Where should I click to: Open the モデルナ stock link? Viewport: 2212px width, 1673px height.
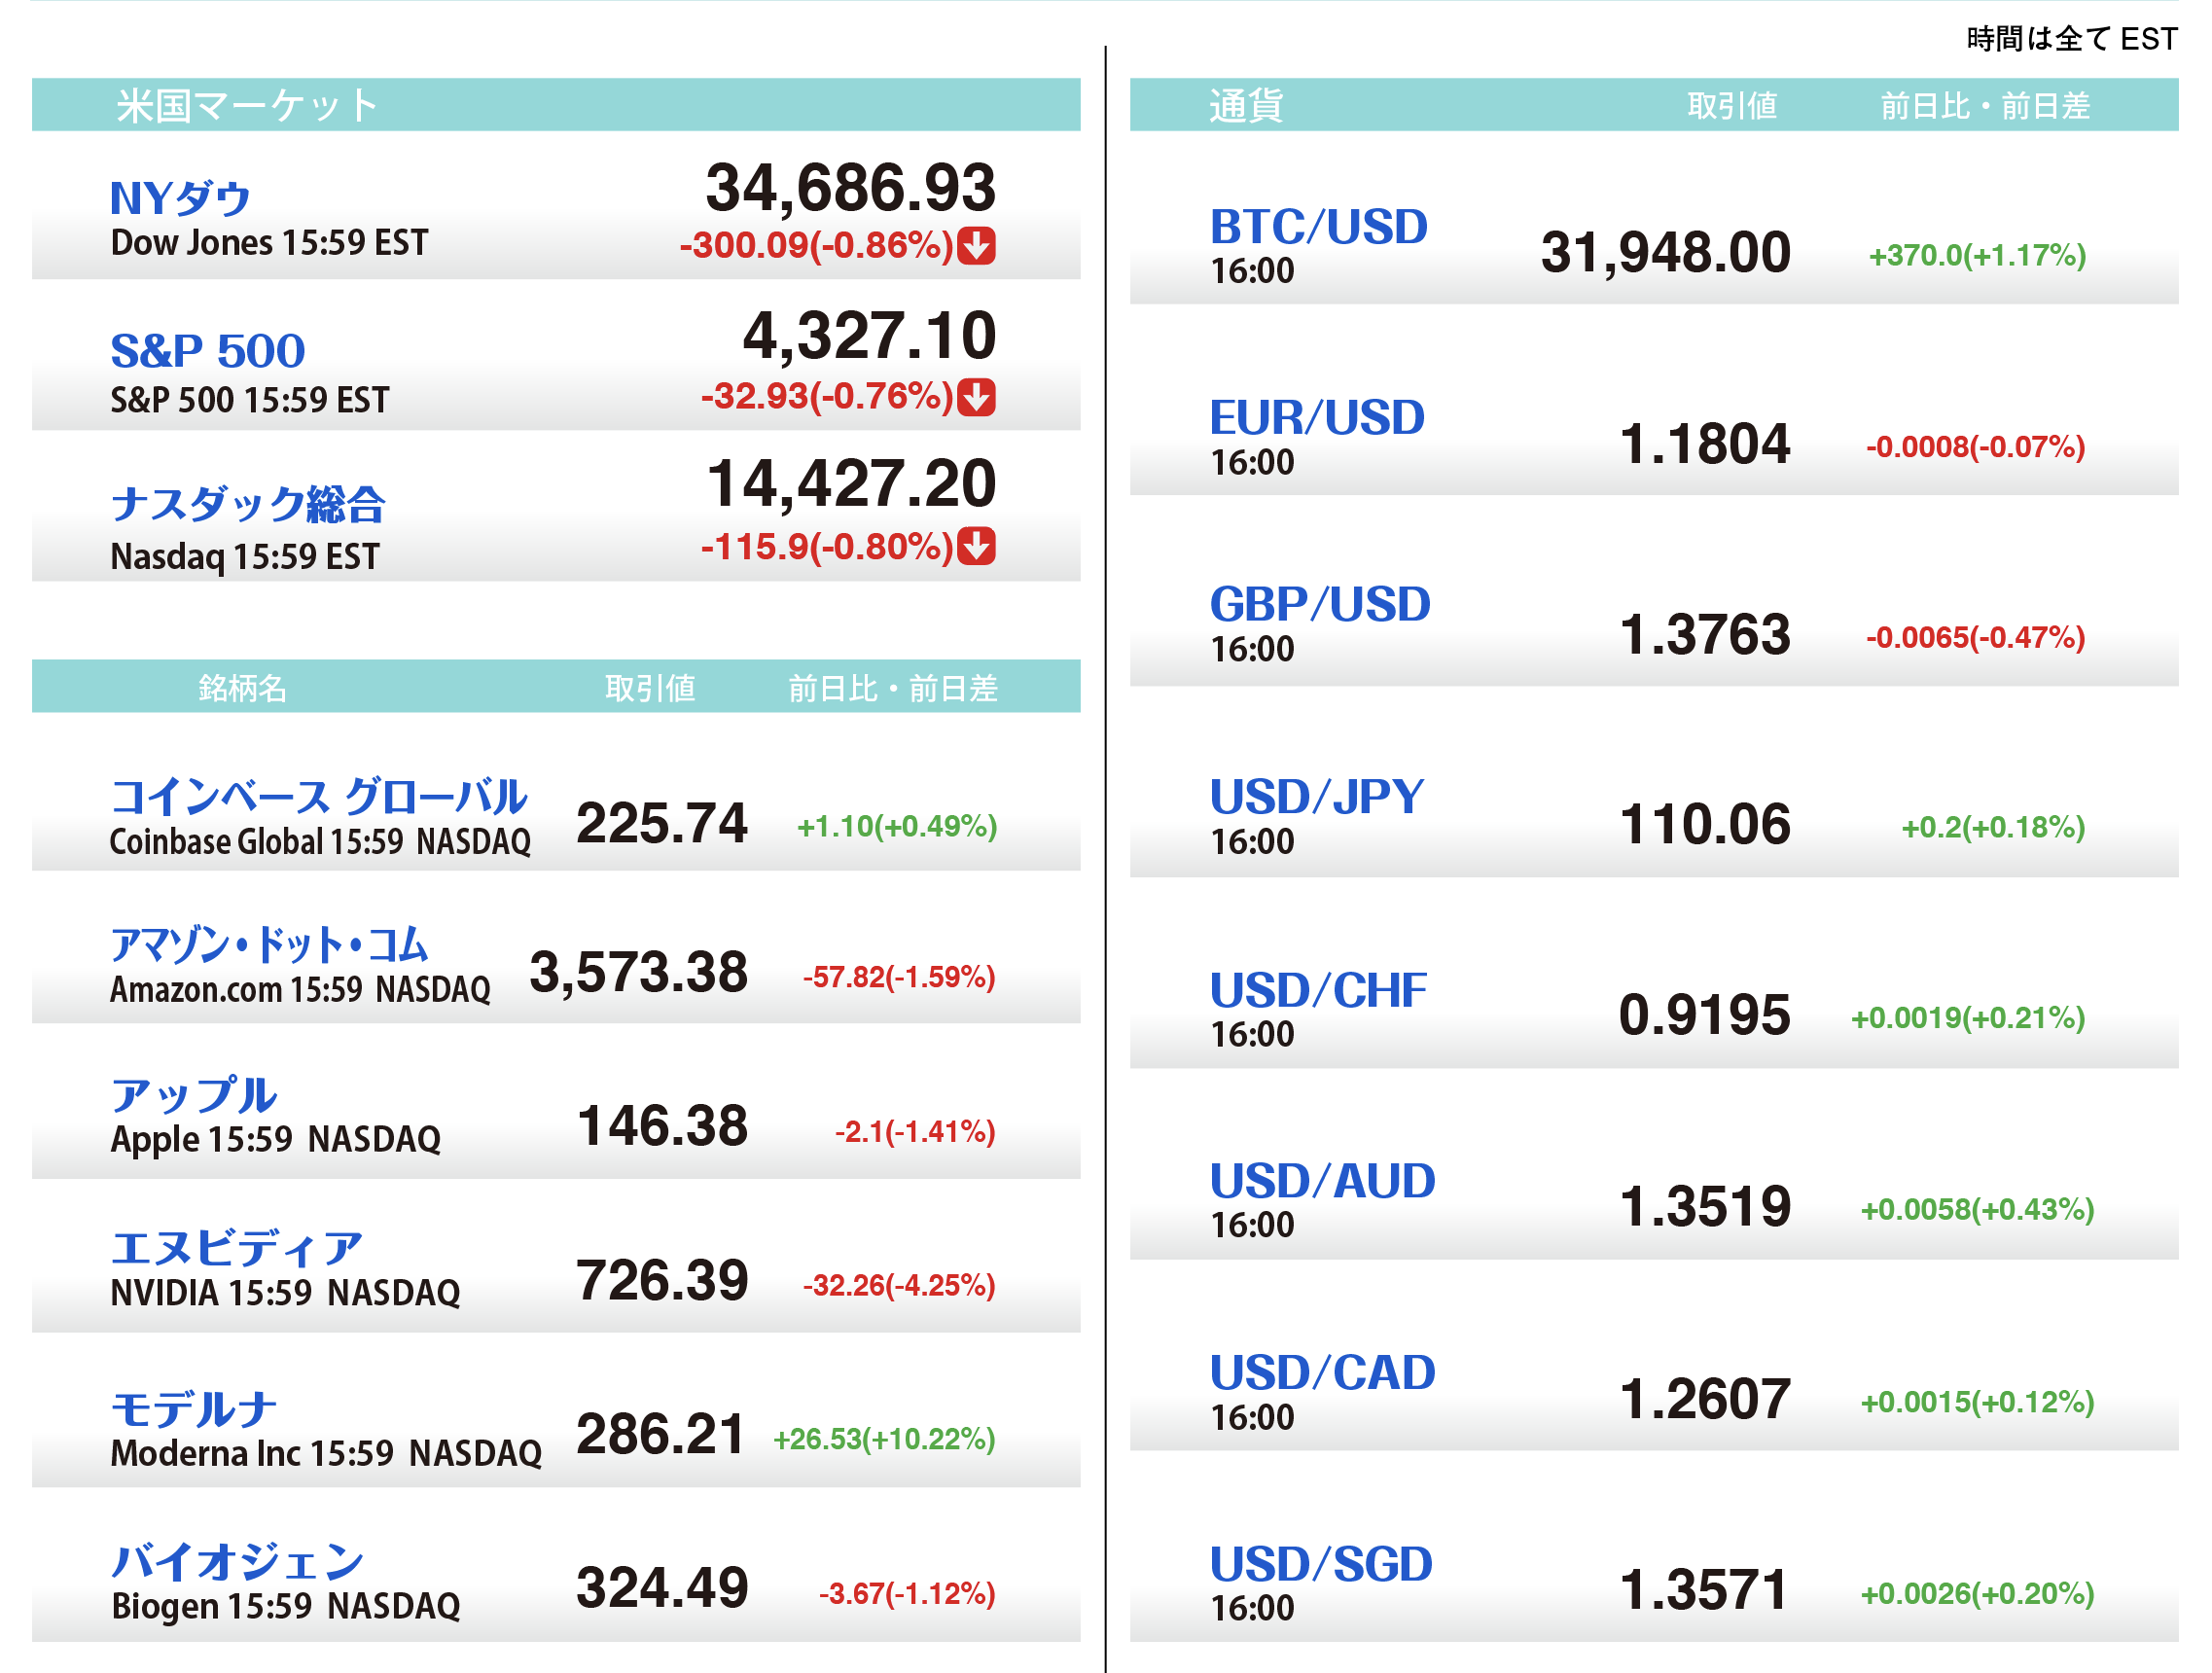193,1409
